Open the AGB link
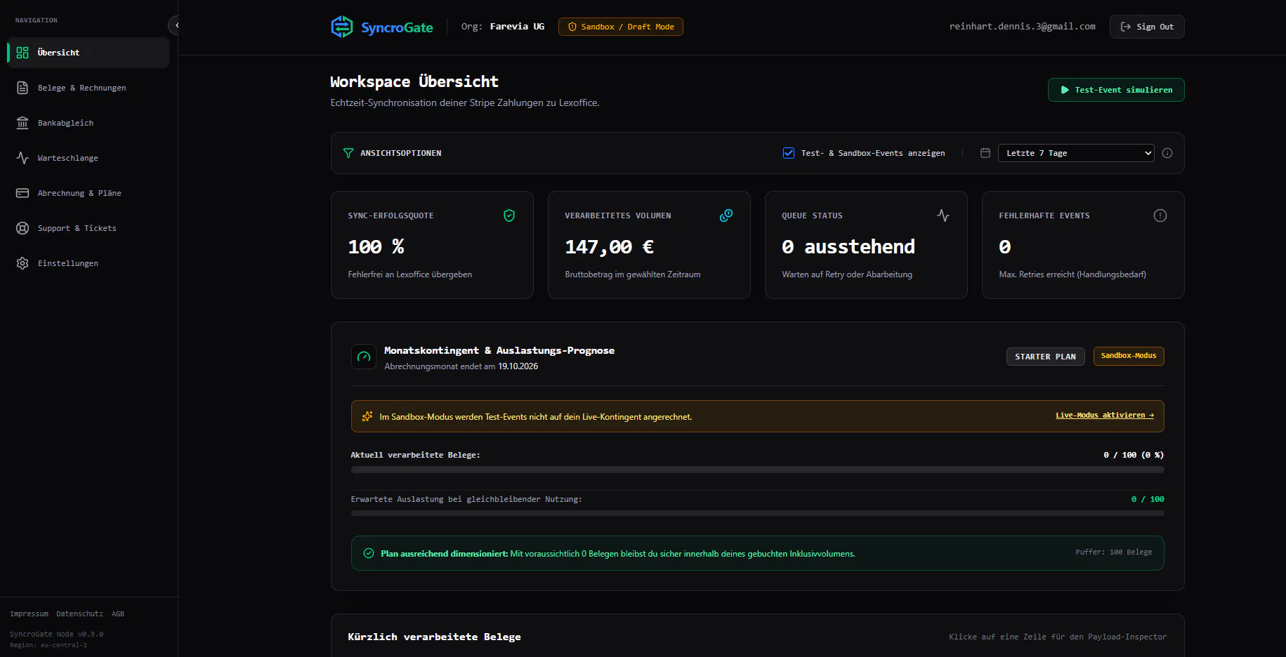1286x657 pixels. click(118, 613)
